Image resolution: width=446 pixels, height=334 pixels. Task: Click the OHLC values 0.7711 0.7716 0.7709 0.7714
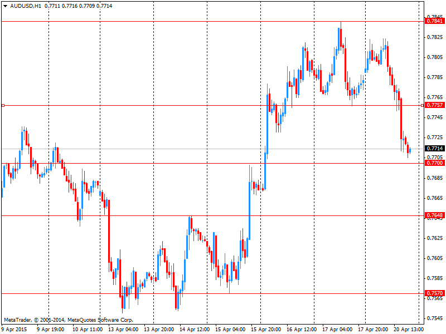click(x=78, y=6)
